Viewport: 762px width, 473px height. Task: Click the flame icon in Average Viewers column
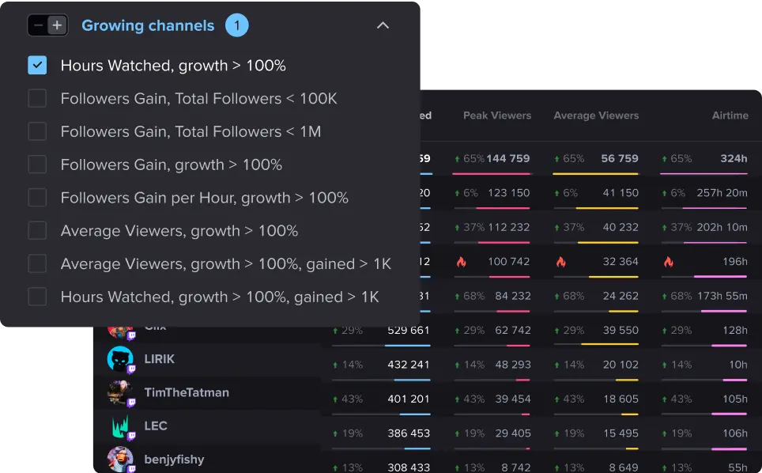coord(561,262)
